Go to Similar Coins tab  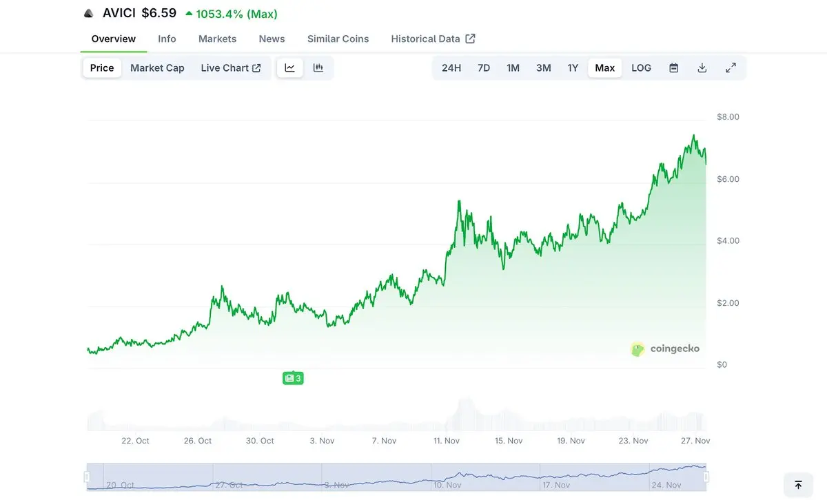coord(338,39)
